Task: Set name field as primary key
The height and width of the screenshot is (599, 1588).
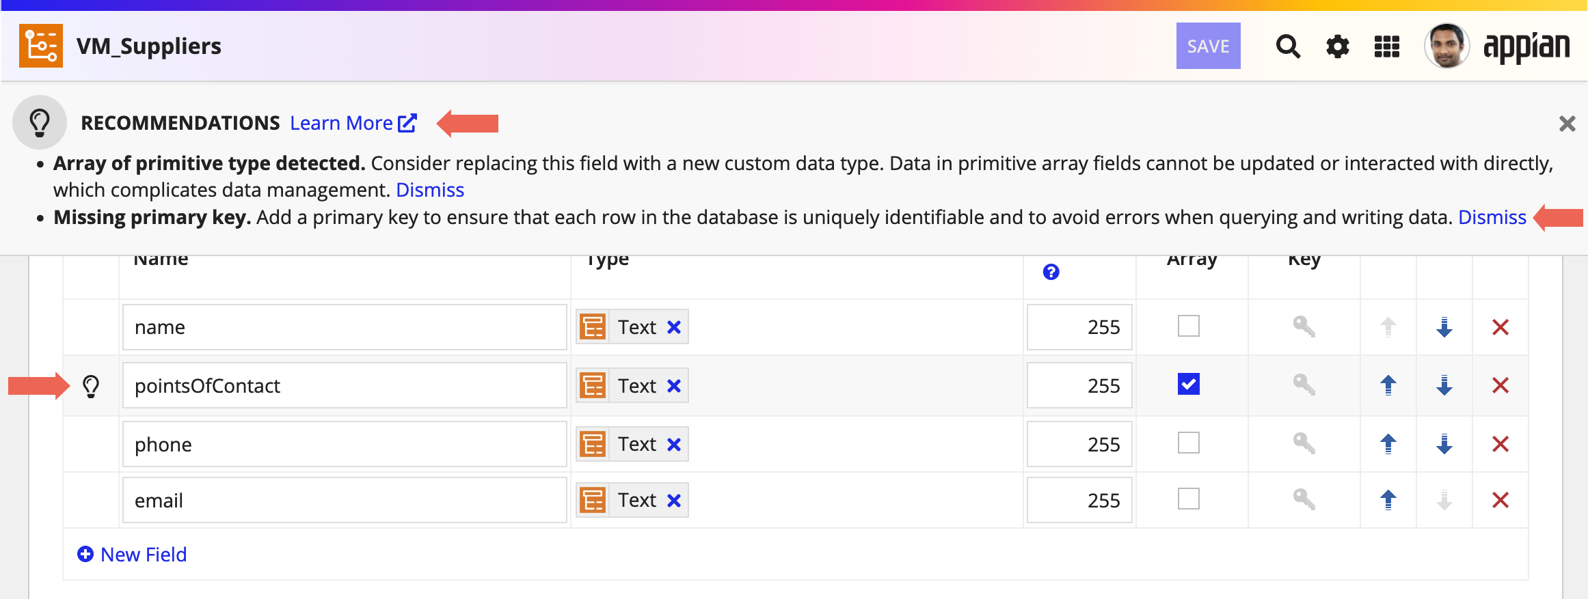Action: pos(1304,326)
